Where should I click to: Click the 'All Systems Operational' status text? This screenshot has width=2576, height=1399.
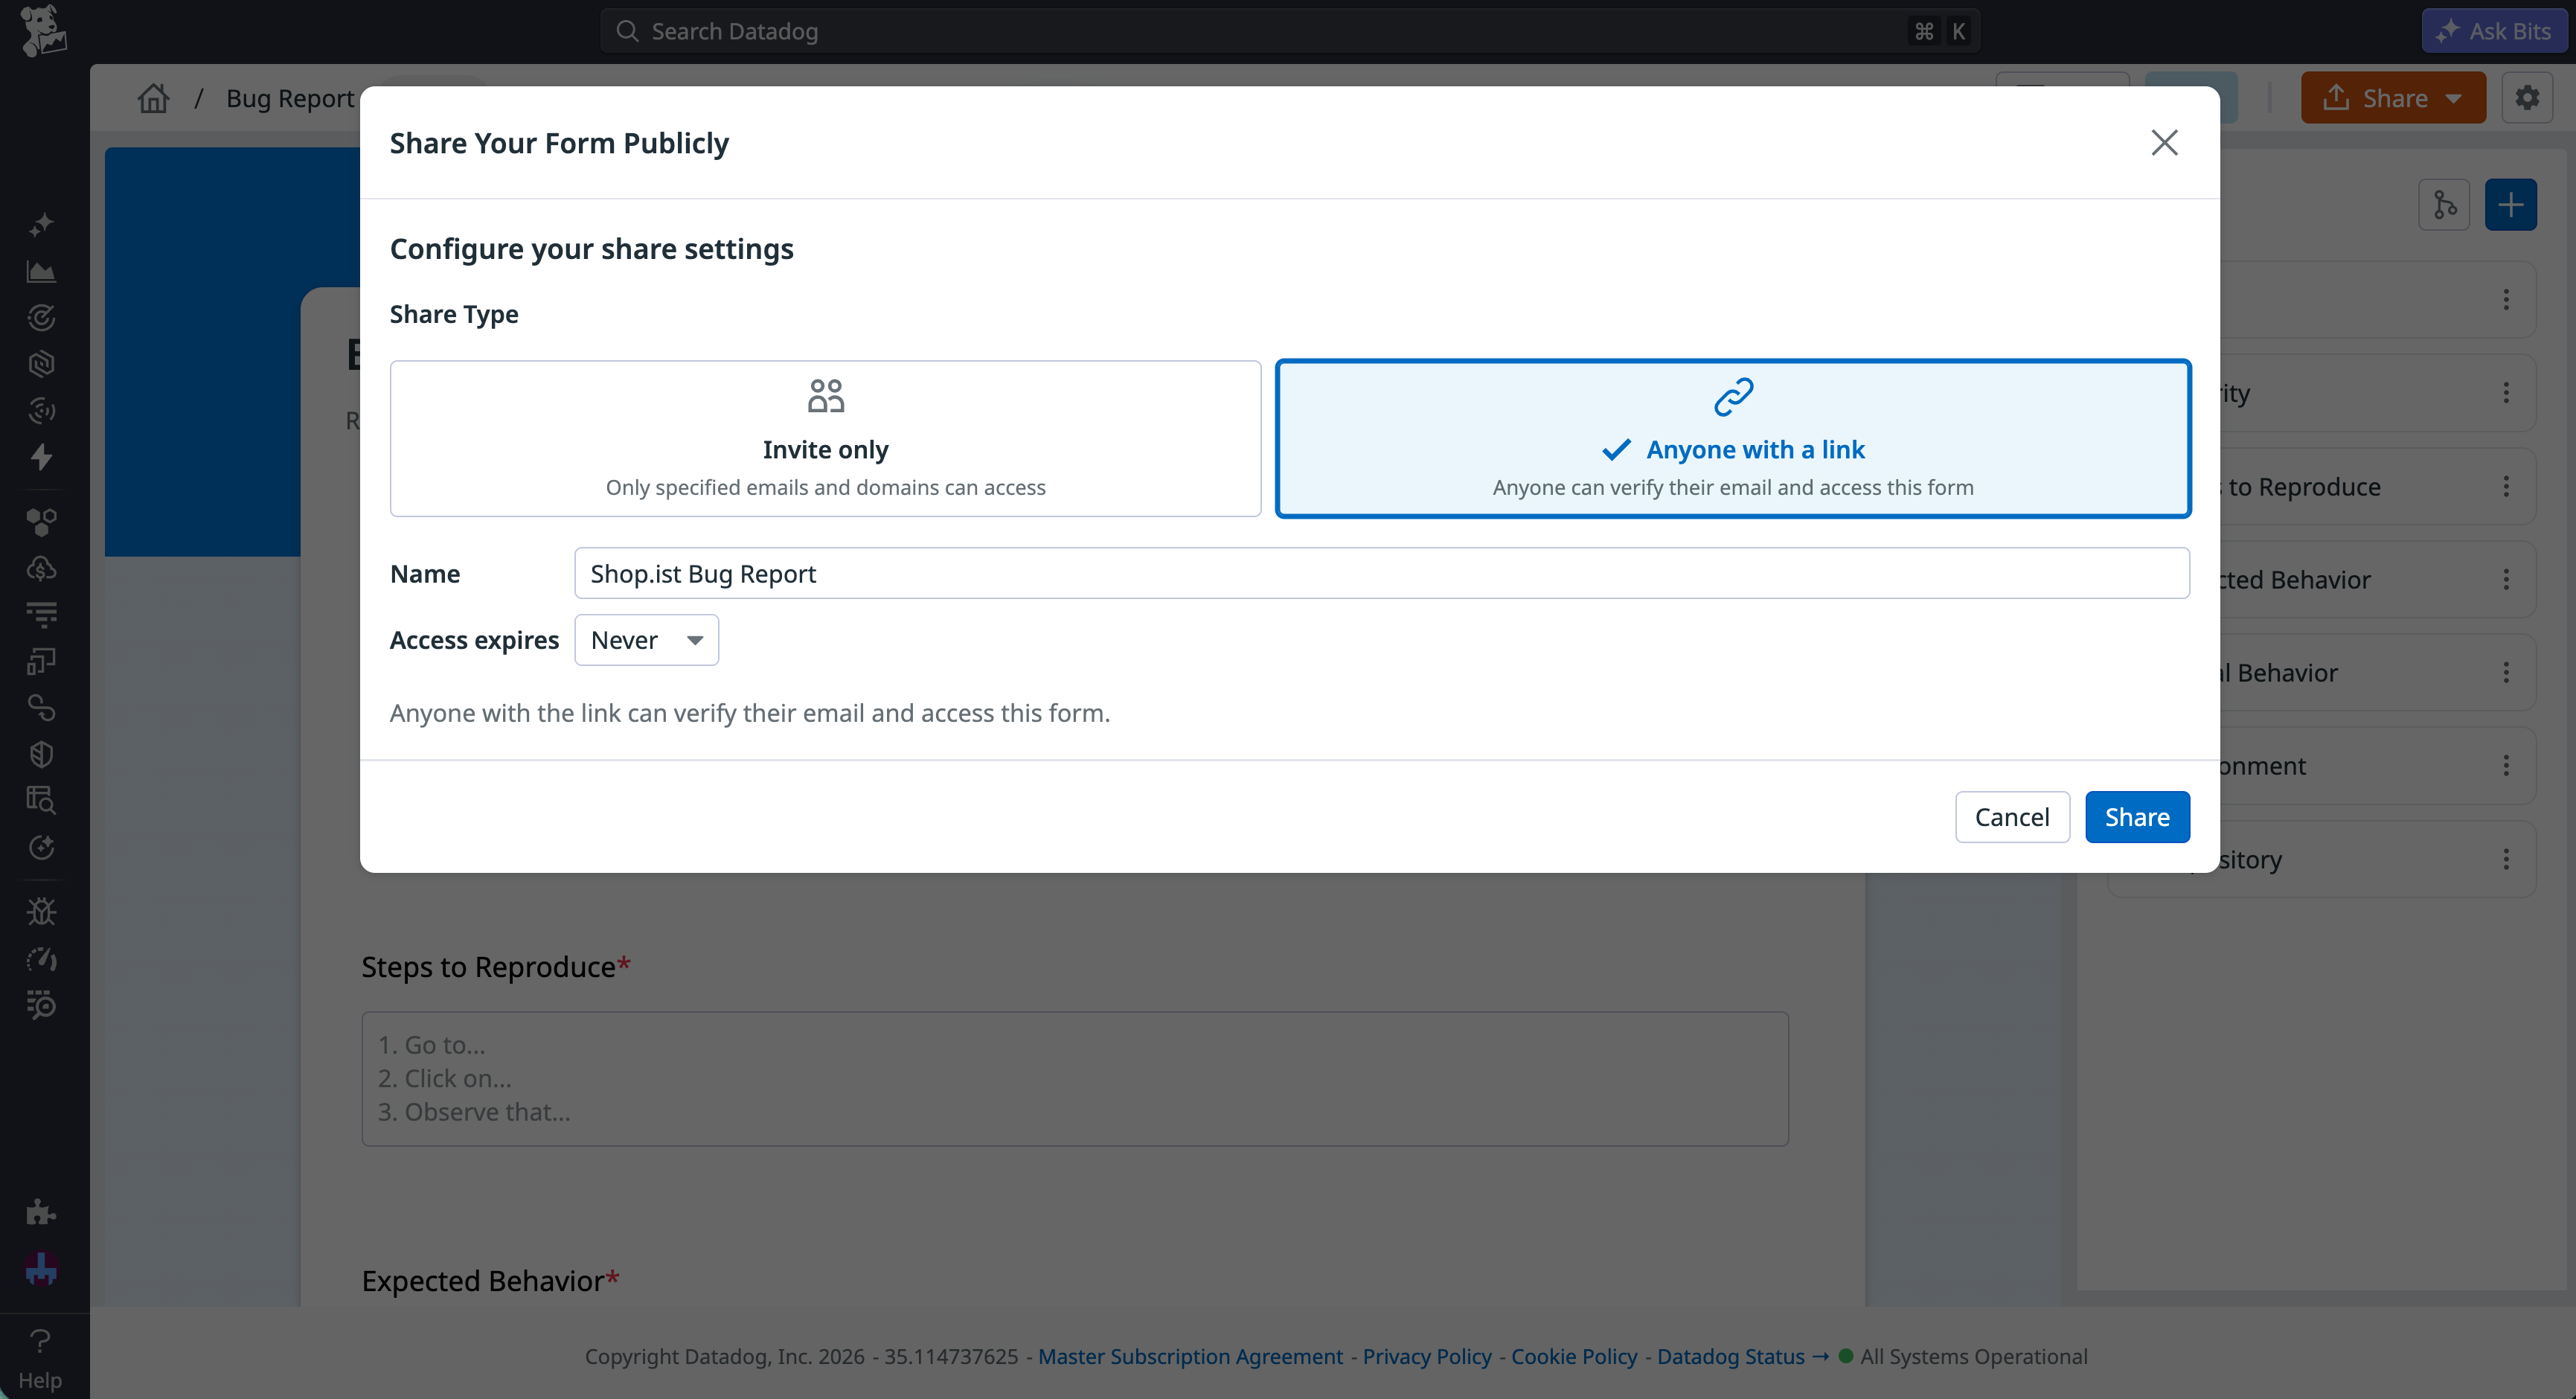click(1973, 1356)
